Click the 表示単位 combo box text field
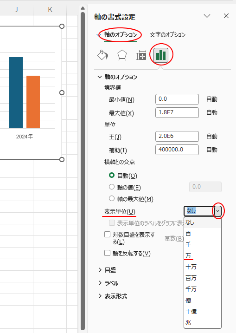Image resolution: width=236 pixels, height=333 pixels. [x=199, y=211]
